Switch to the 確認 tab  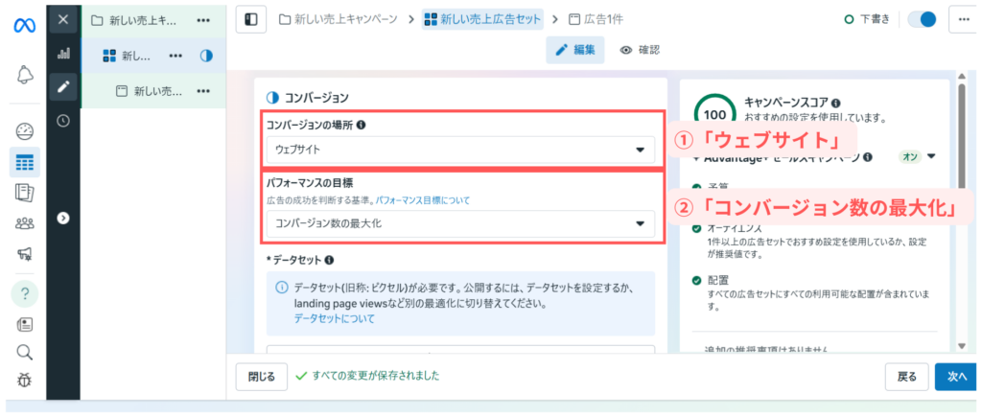pos(640,50)
